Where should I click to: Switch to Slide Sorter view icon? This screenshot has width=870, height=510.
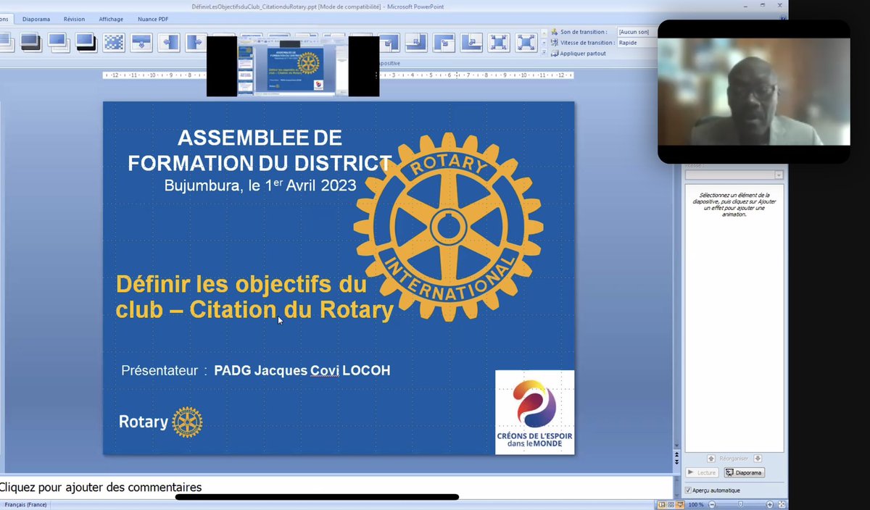click(671, 504)
